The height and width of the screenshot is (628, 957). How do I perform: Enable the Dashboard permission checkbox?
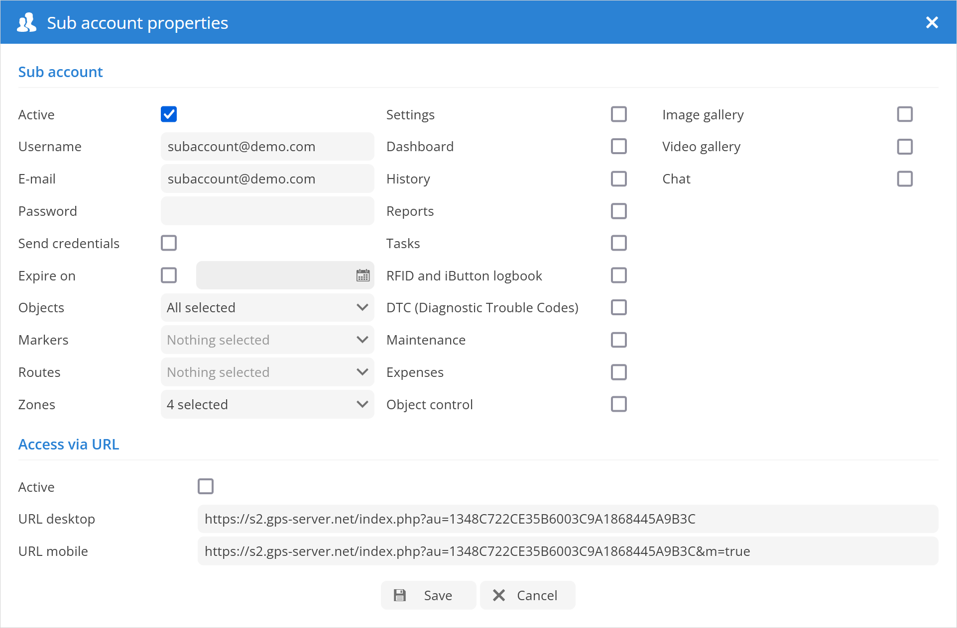pos(618,147)
